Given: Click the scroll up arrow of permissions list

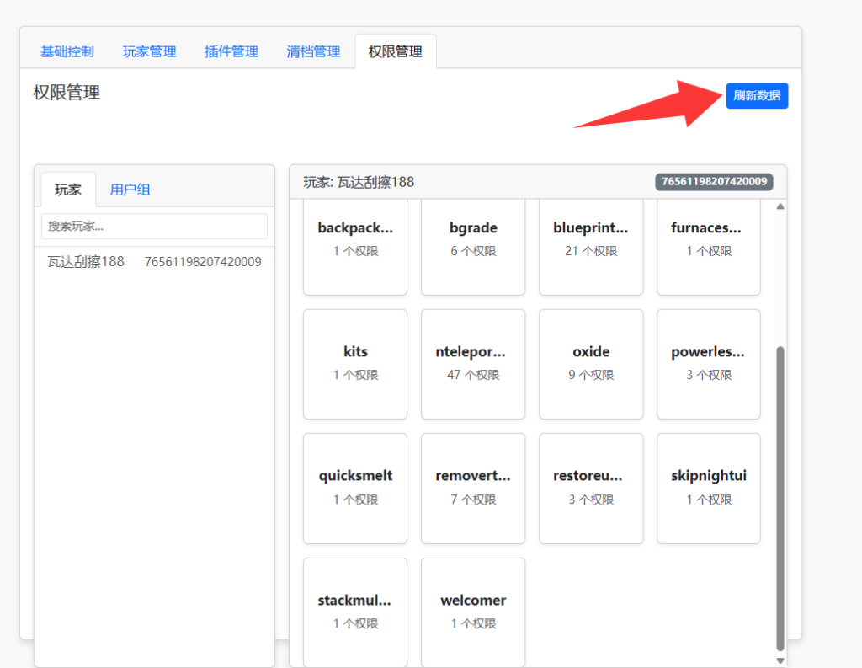Looking at the screenshot, I should click(x=780, y=206).
